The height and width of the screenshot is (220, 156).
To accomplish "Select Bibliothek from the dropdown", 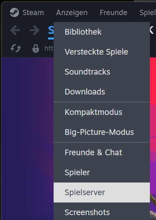I will pyautogui.click(x=102, y=32).
